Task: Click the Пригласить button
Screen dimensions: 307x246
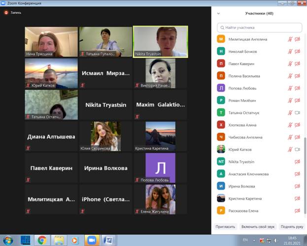Action: [x=225, y=227]
